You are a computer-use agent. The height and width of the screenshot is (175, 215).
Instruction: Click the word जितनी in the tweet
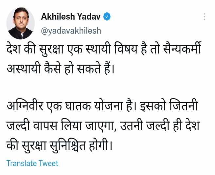pos(184,107)
